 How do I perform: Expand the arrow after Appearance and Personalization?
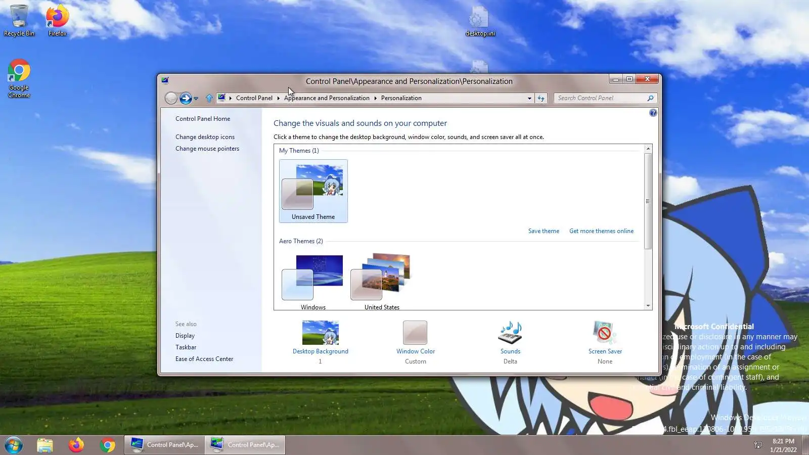[375, 98]
